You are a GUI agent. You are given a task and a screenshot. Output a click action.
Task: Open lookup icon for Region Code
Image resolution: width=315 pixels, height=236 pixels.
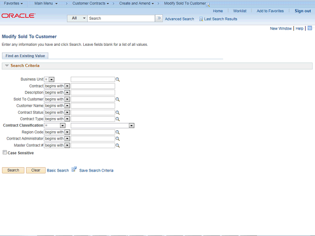click(x=118, y=132)
